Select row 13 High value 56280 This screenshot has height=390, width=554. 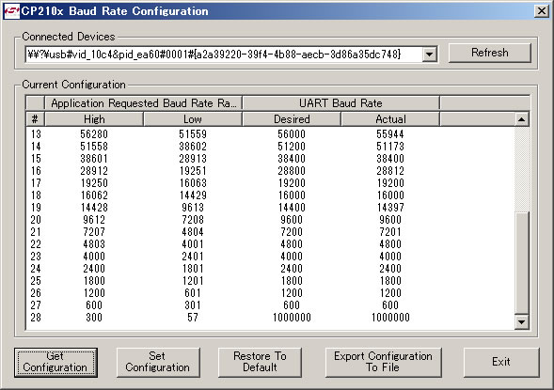(x=94, y=134)
